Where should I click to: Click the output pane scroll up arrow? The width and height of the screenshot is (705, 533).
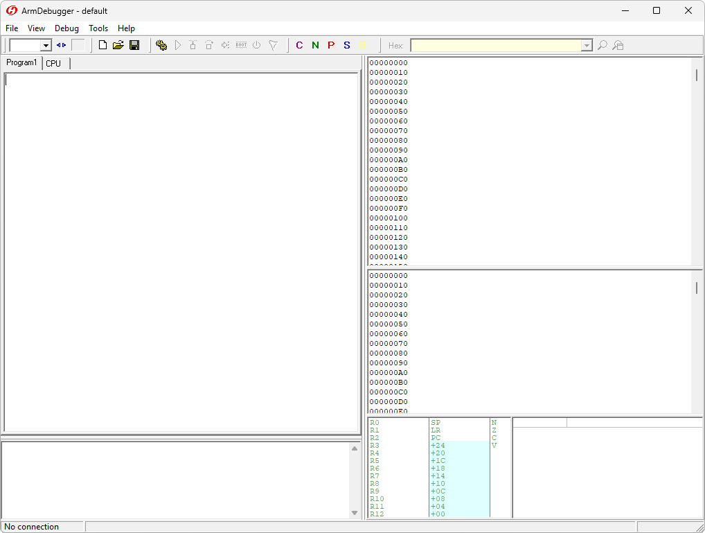pyautogui.click(x=355, y=448)
